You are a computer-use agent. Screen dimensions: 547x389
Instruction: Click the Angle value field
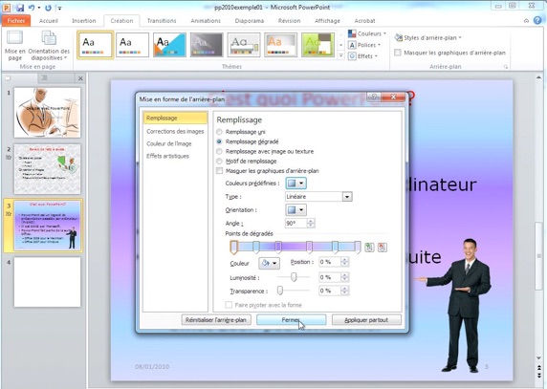coord(295,223)
